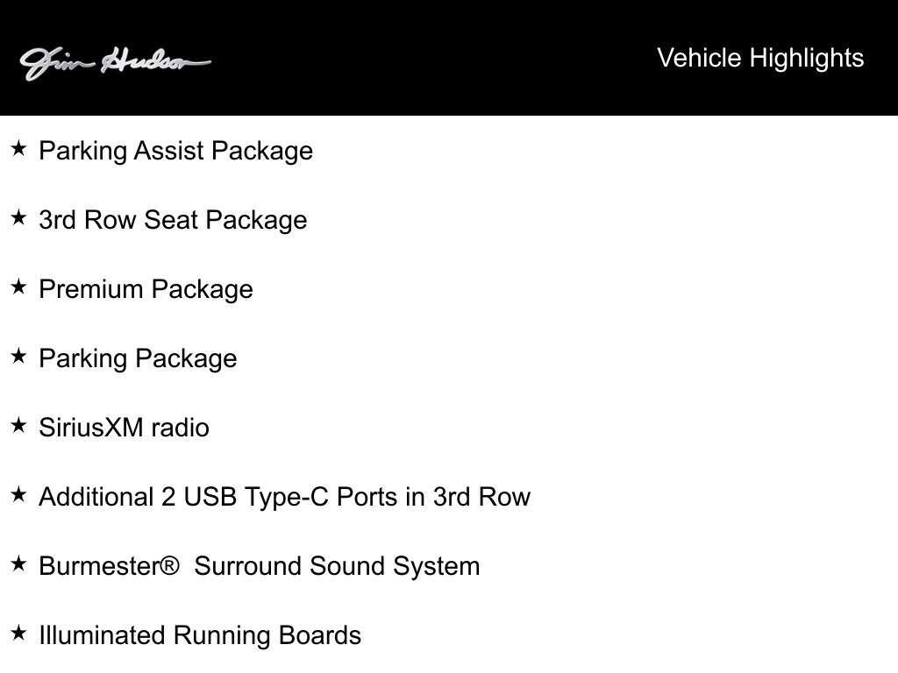The image size is (898, 673).
Task: Select the 3rd Row Seat Package text
Action: 173,221
